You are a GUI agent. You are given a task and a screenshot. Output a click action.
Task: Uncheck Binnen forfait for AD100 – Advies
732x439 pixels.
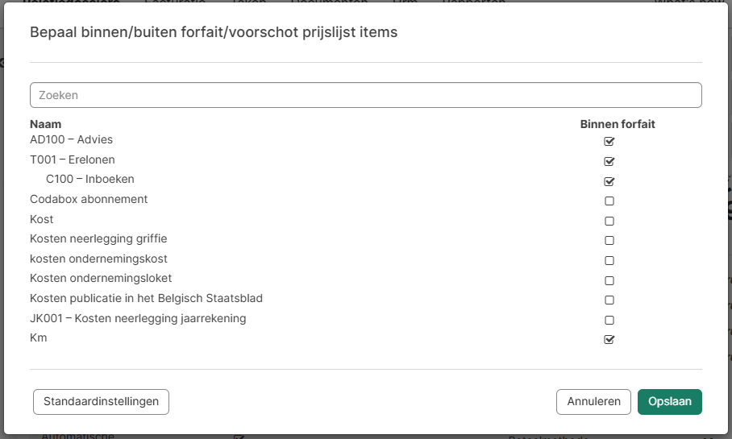609,141
